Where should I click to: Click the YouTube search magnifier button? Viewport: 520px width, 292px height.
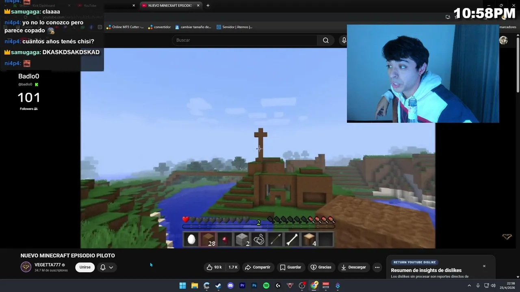pos(325,40)
